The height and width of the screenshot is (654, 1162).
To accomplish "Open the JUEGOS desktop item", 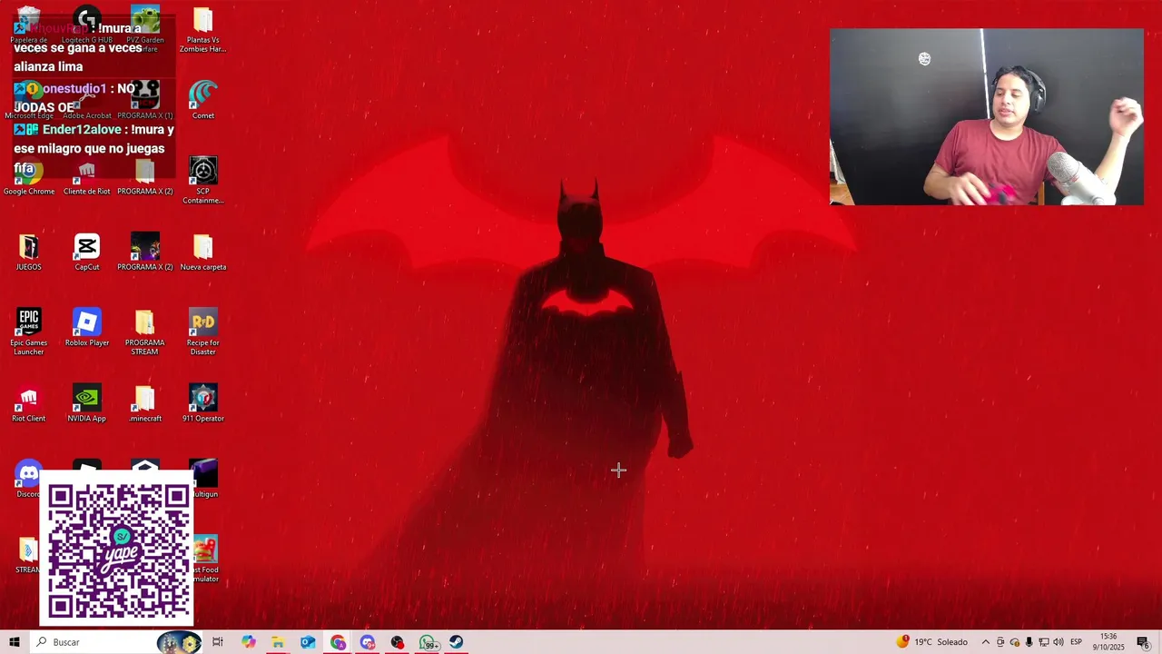I will (29, 251).
